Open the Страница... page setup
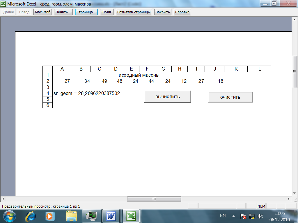Image resolution: width=298 pixels, height=223 pixels. point(86,12)
